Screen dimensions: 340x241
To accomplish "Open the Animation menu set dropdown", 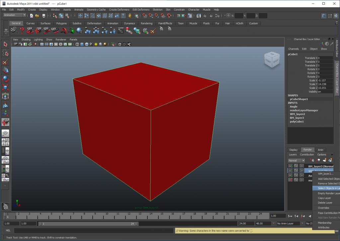I will tap(15, 15).
